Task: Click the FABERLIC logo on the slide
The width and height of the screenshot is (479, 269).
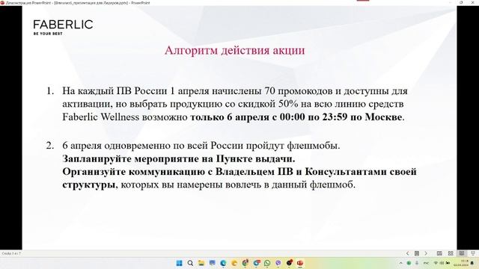Action: [x=63, y=27]
